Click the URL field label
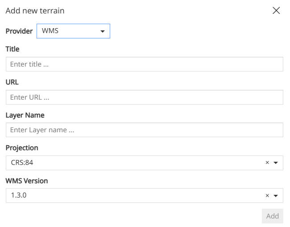290x227 pixels. click(12, 82)
